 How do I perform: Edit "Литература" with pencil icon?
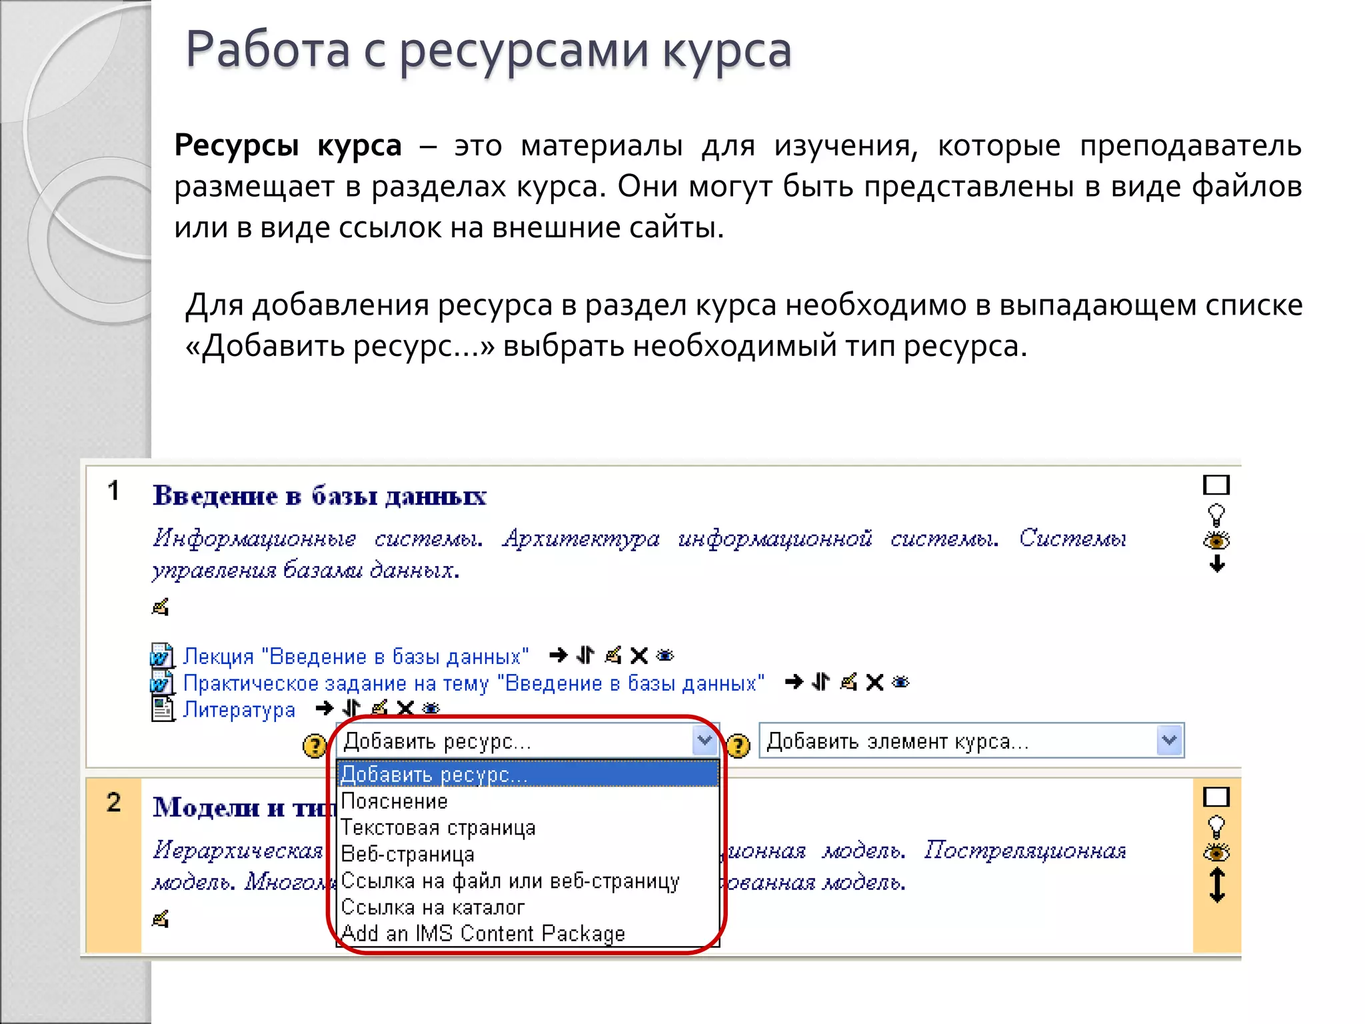379,708
